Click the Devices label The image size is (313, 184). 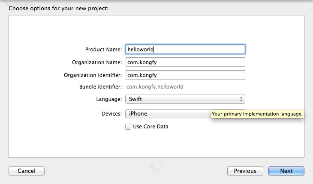coord(111,114)
